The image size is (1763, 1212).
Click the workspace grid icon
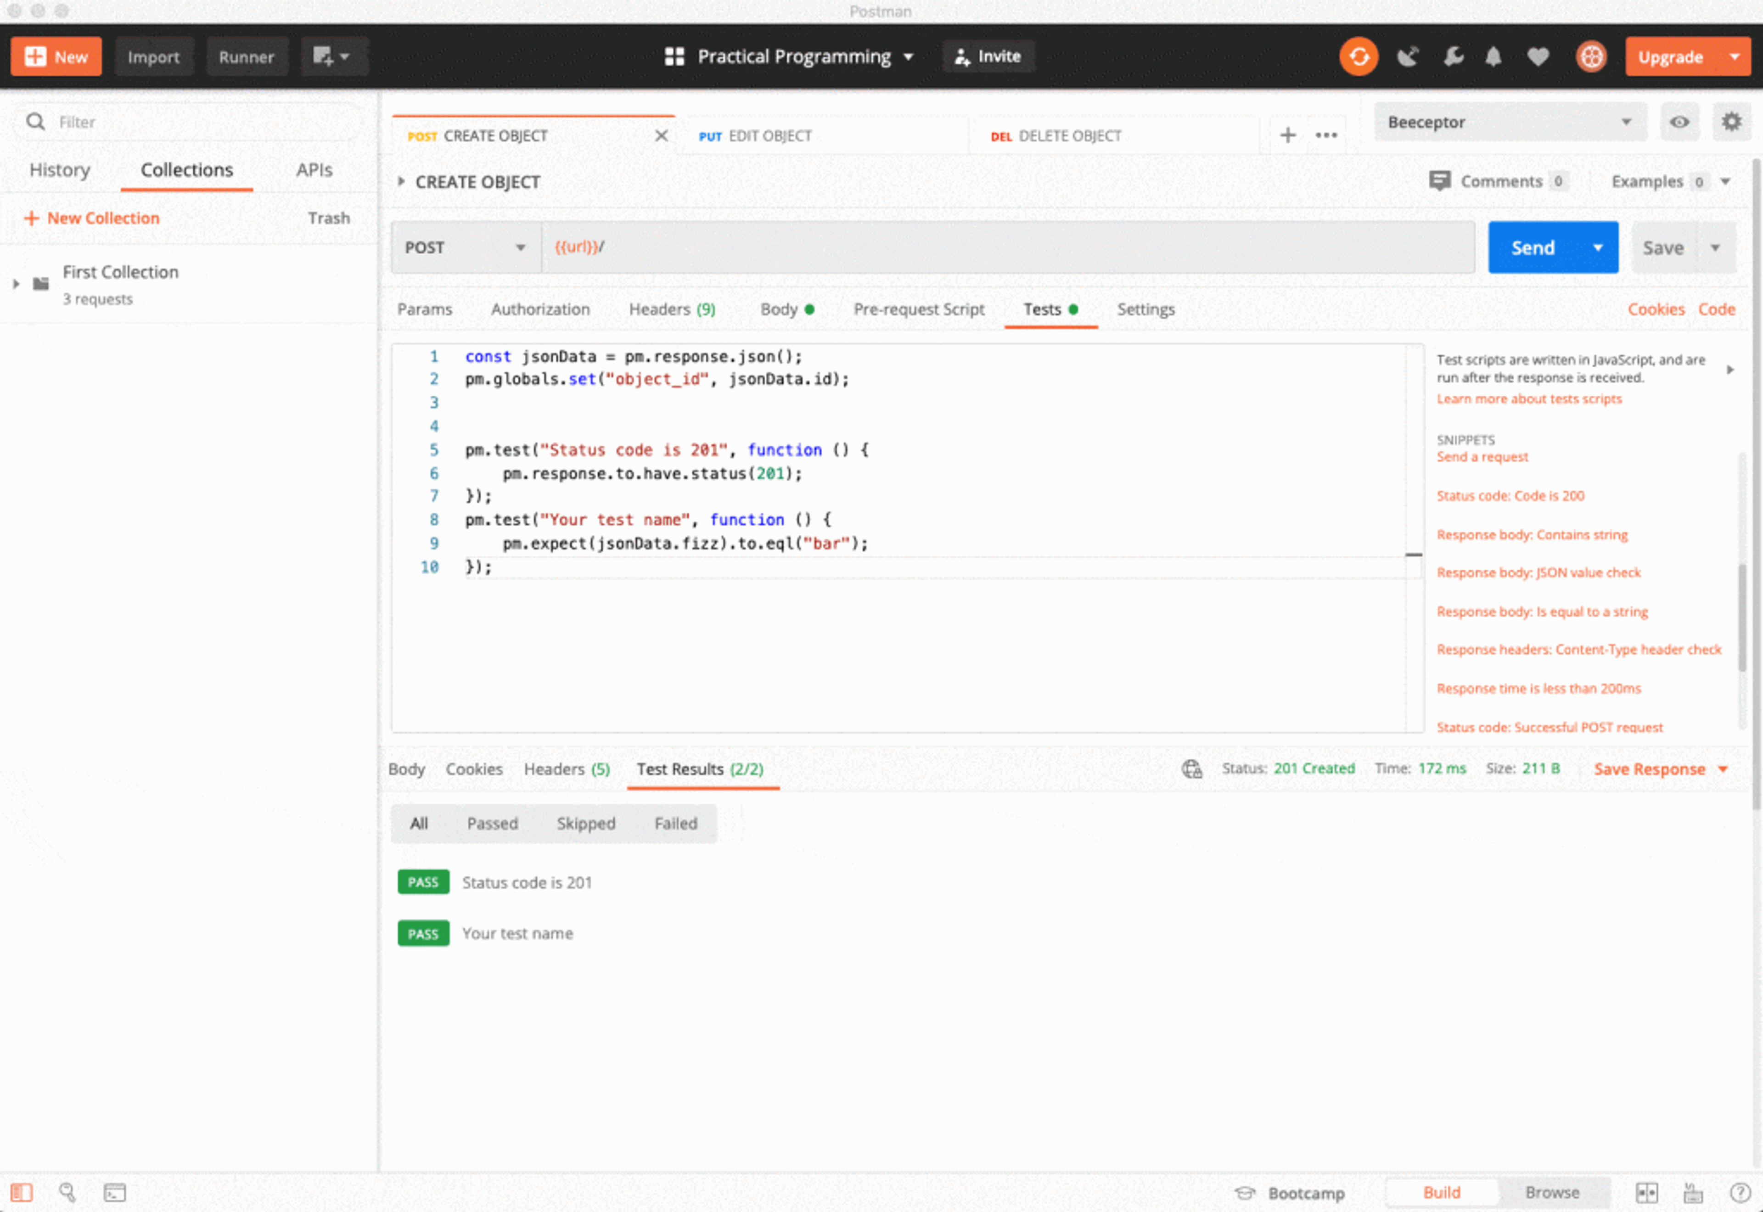(674, 57)
